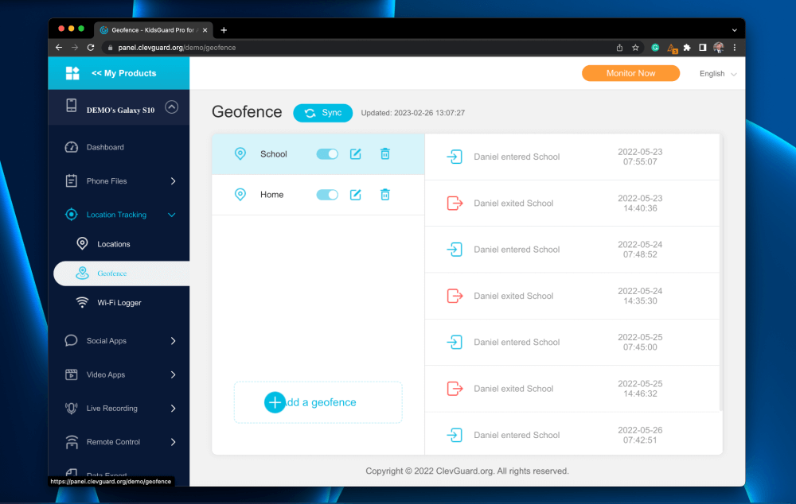Collapse the Location Tracking chevron
796x504 pixels.
tap(172, 215)
